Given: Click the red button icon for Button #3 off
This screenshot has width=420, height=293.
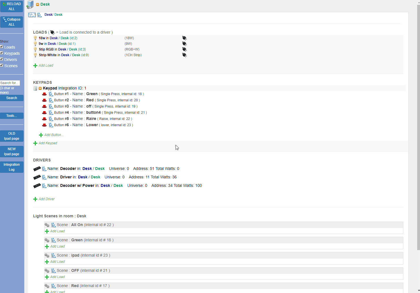Looking at the screenshot, I should 44,106.
